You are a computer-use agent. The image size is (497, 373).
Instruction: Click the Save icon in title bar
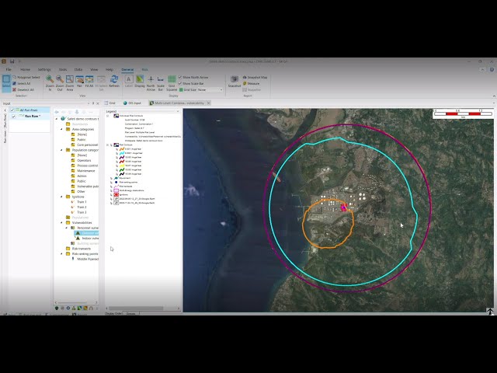point(12,61)
